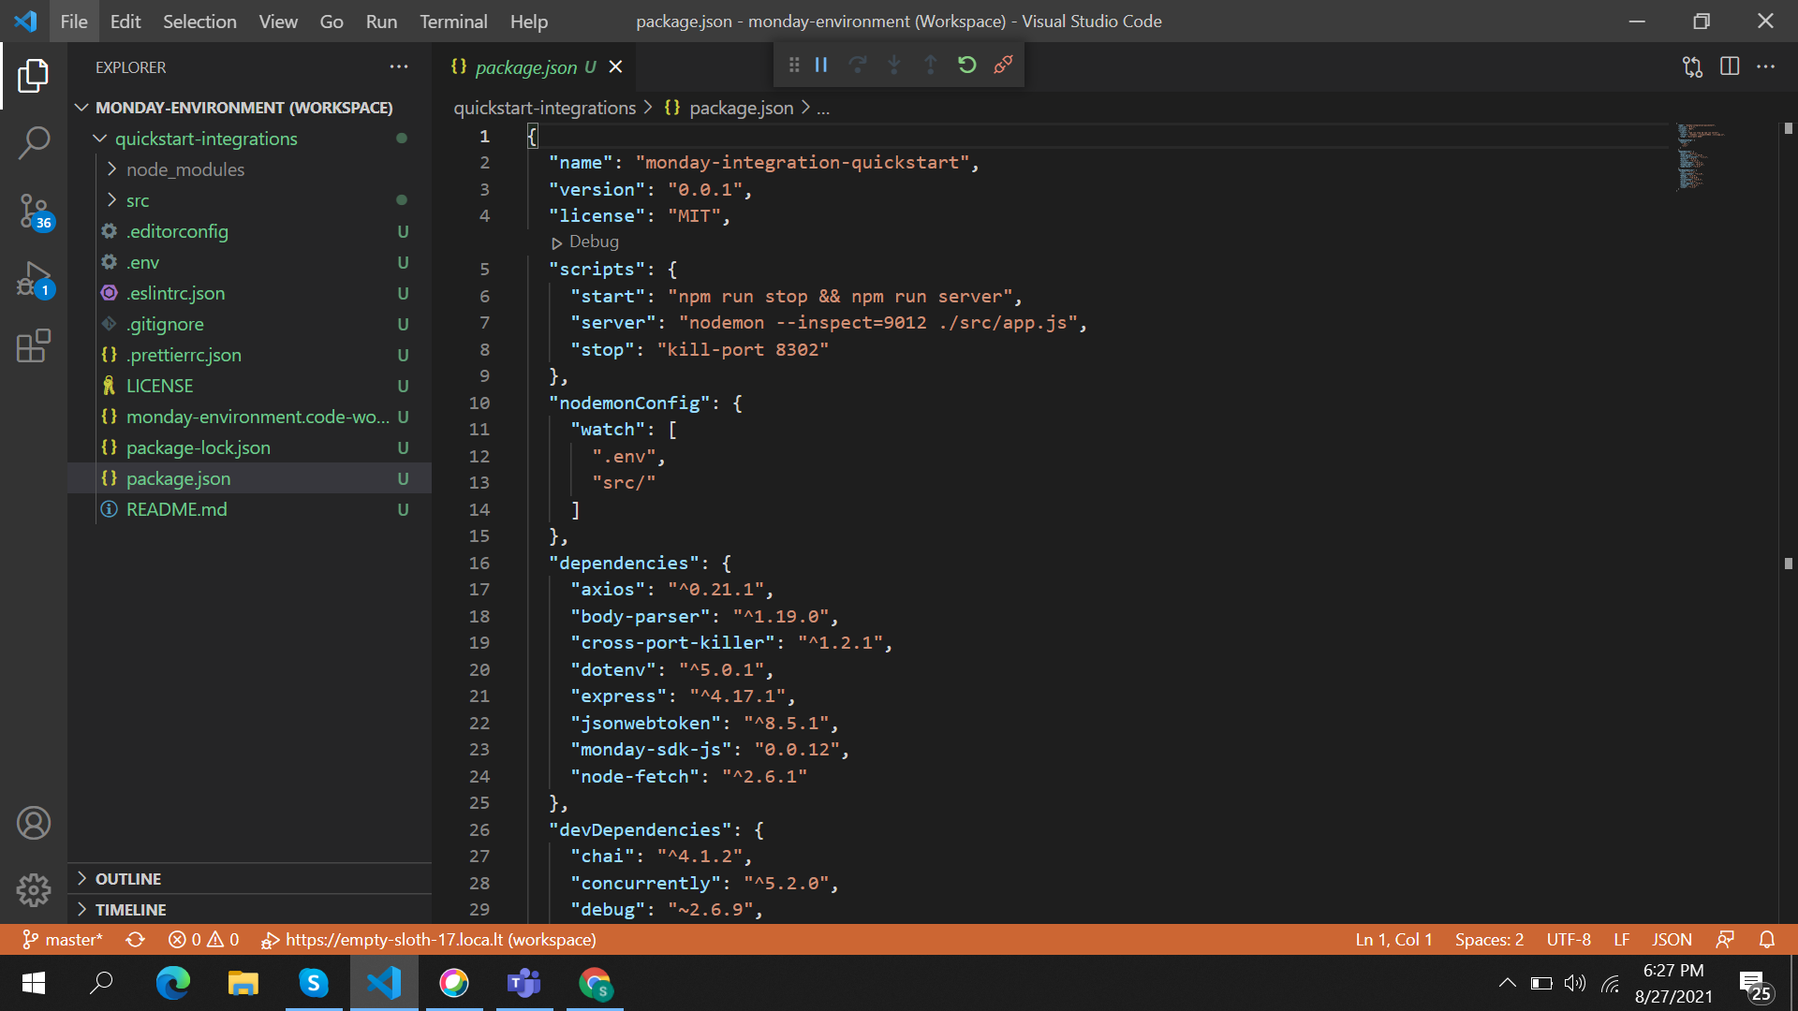Click the editor minimap preview

tap(1700, 155)
